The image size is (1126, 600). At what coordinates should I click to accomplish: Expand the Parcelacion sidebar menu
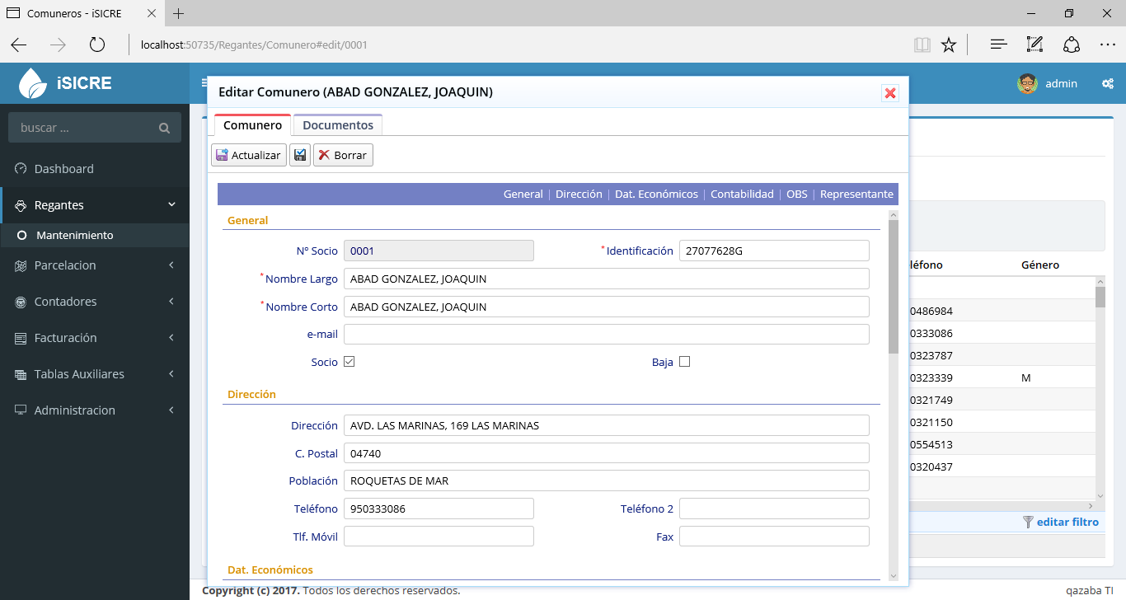pos(95,265)
